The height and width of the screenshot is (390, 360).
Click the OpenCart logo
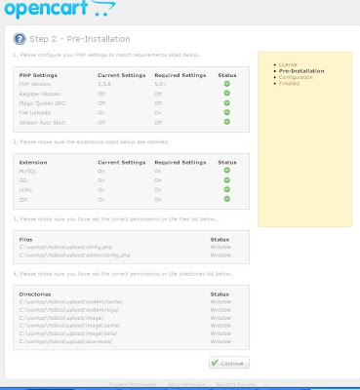(60, 9)
